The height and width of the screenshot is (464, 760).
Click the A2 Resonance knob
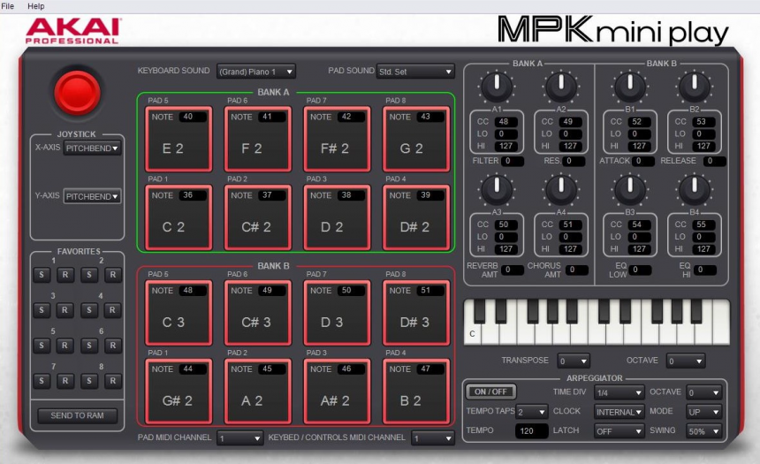point(561,87)
